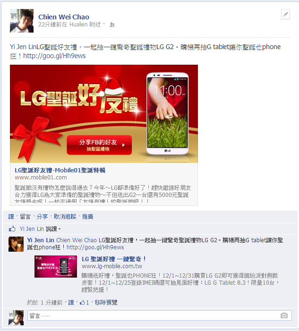299x331 pixels.
Task: Open Chien Wei Chao's profile name link
Action: (64, 17)
